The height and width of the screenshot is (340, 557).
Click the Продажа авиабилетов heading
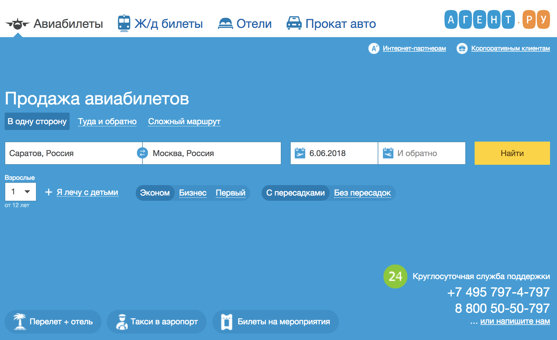[x=97, y=99]
